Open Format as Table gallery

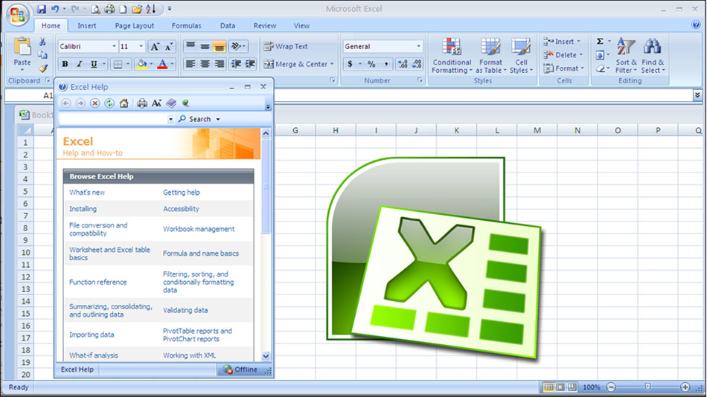pos(490,56)
